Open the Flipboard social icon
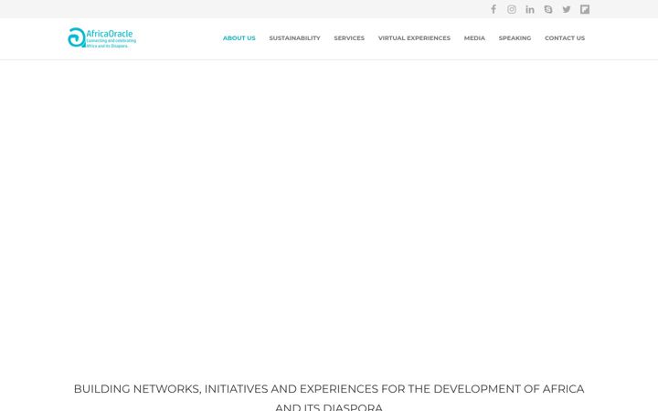658x411 pixels. tap(585, 9)
